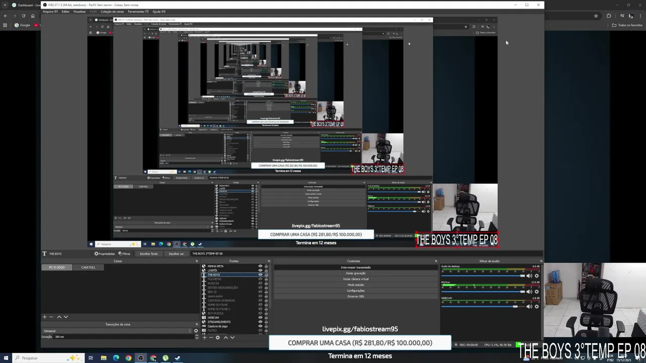Bookmark page with Chrome star icon
This screenshot has width=646, height=363.
(x=596, y=16)
